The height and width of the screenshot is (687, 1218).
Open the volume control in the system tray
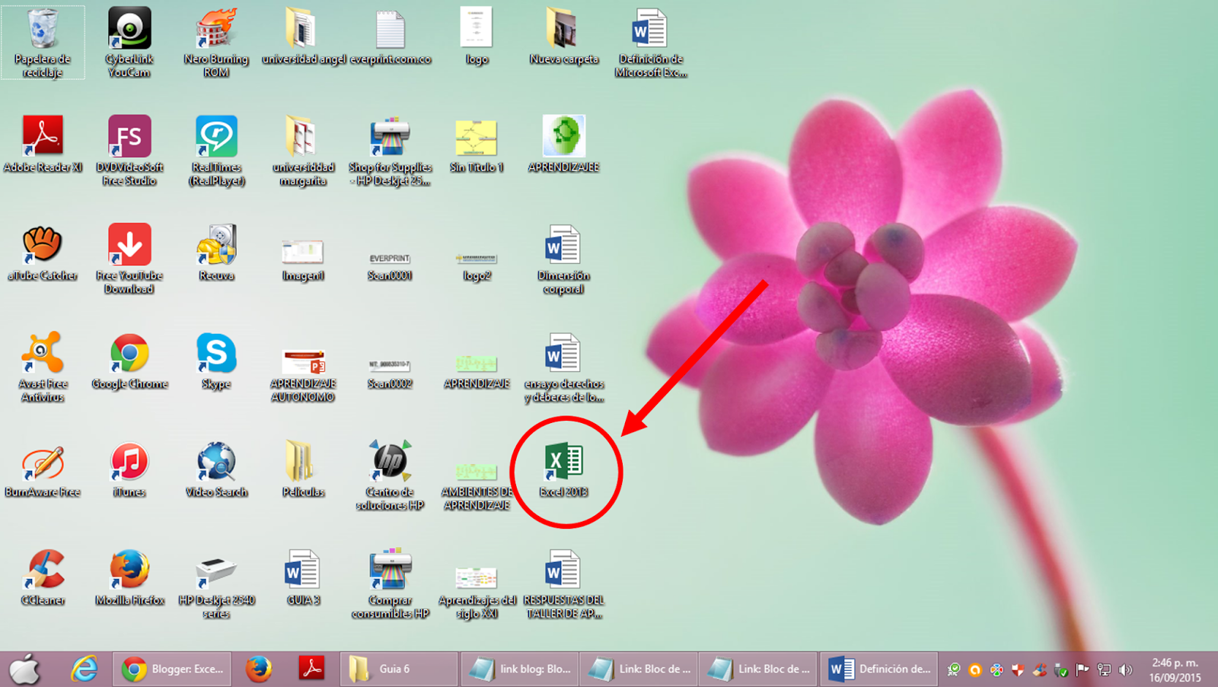1126,670
